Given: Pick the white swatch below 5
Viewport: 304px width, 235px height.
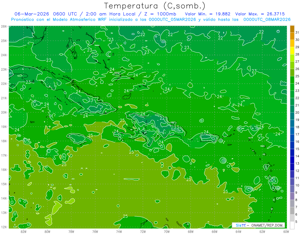Looking at the screenshot, I should click(x=292, y=225).
